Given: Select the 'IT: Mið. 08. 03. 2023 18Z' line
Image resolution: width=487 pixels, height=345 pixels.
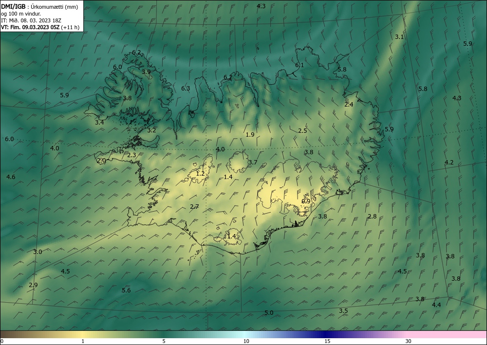Looking at the screenshot, I should 31,20.
